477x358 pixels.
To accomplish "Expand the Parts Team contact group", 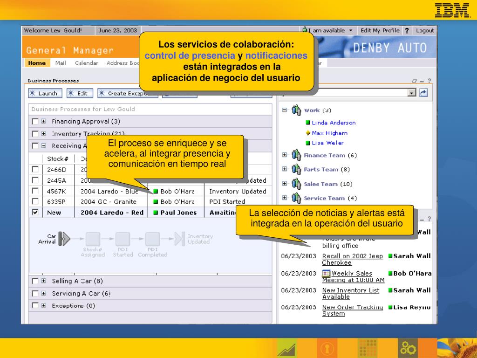I will click(x=285, y=169).
